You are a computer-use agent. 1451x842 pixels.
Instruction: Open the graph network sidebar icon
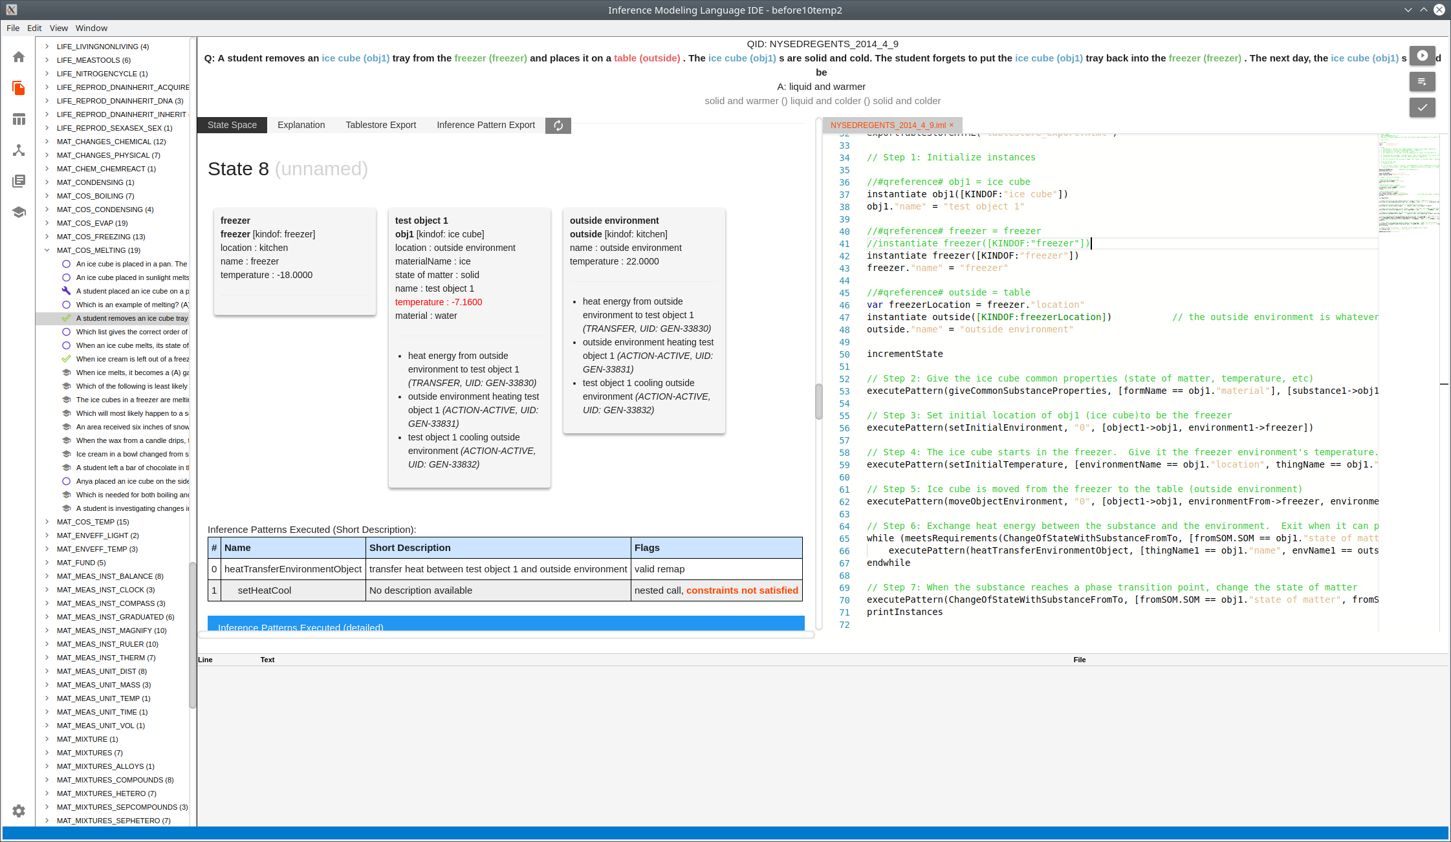19,150
